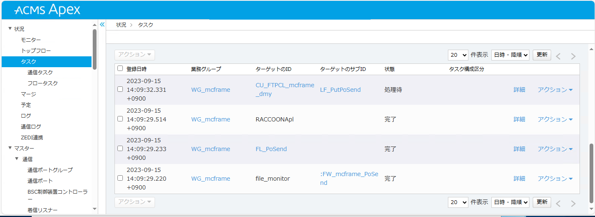Open マージ in the sidebar

tap(28, 94)
